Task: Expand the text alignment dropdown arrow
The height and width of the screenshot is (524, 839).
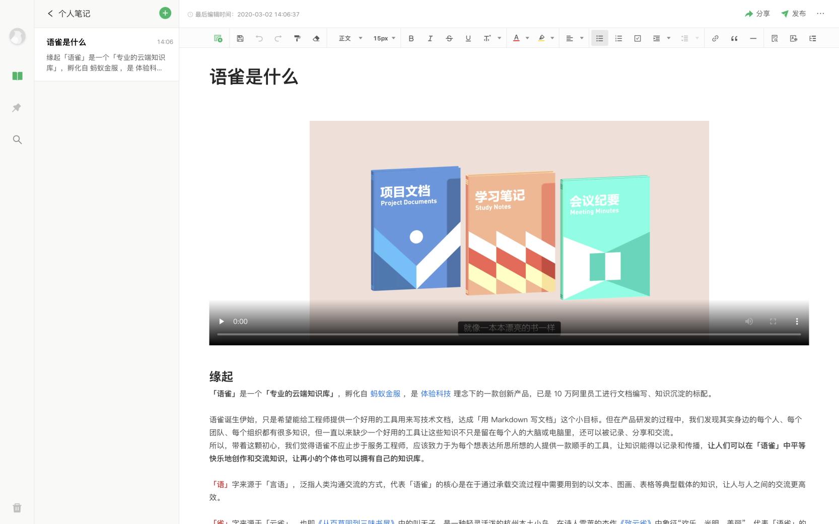Action: (x=582, y=38)
